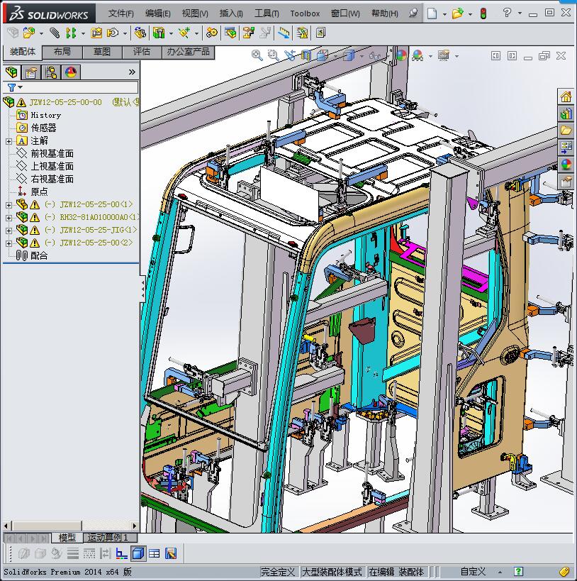Open the 编辑(E) menu
Viewport: 577px width, 581px height.
tap(158, 13)
